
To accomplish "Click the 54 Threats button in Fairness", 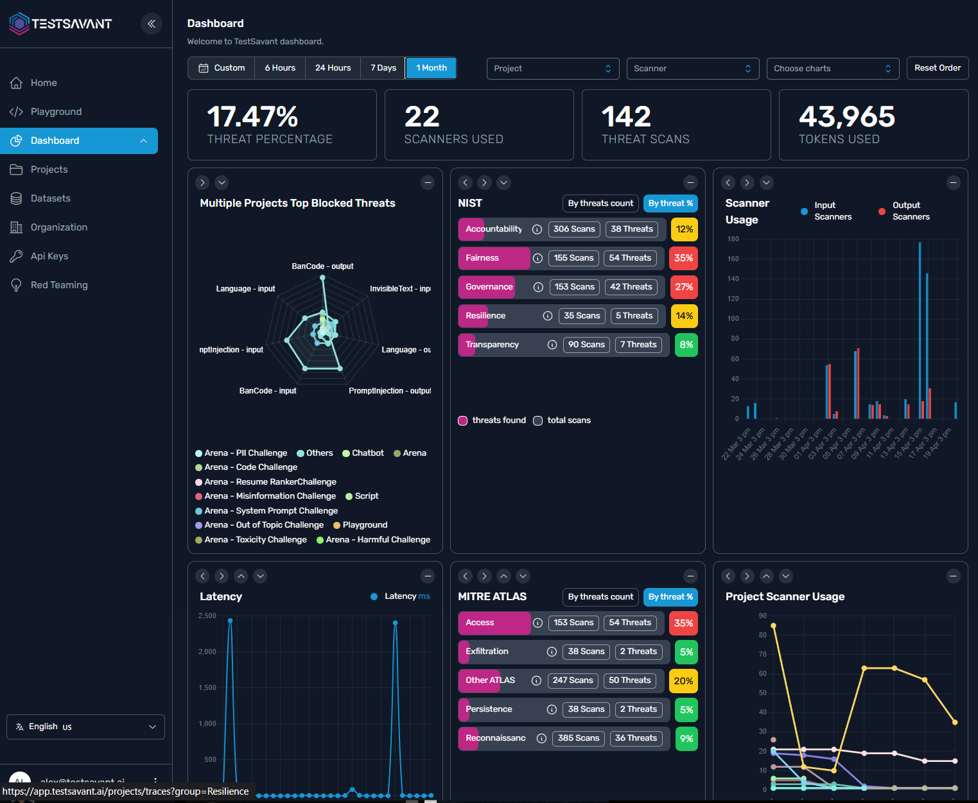I will point(630,258).
